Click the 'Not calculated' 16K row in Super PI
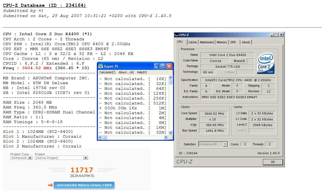Viewport: 322px width, 191px height. 133,79
